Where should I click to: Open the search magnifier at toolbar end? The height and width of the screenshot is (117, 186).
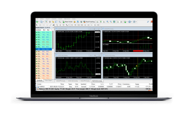click(x=148, y=22)
